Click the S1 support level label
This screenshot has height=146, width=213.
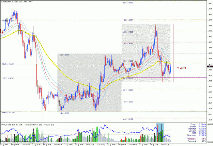128,102
